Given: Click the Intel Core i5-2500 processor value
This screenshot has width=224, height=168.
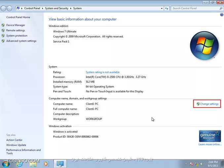Looking at the screenshot, I should click(x=116, y=77).
